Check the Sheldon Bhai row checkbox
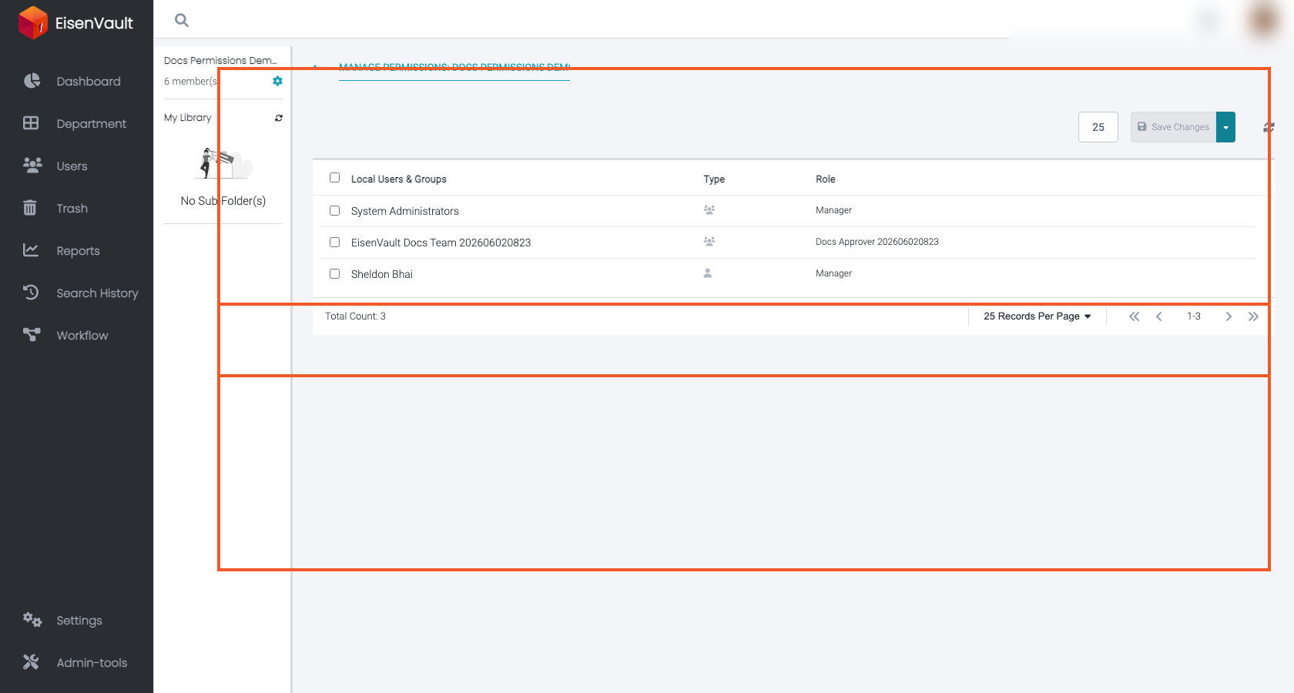This screenshot has width=1294, height=693. (x=334, y=274)
